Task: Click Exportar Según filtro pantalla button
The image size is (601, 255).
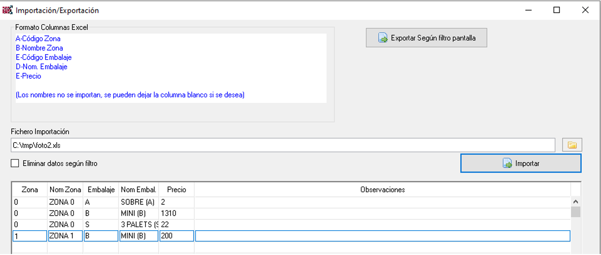Action: click(426, 38)
